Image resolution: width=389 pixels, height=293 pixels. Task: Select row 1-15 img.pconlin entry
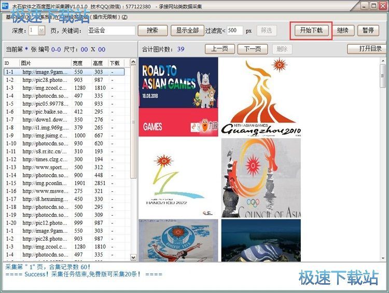click(64, 183)
